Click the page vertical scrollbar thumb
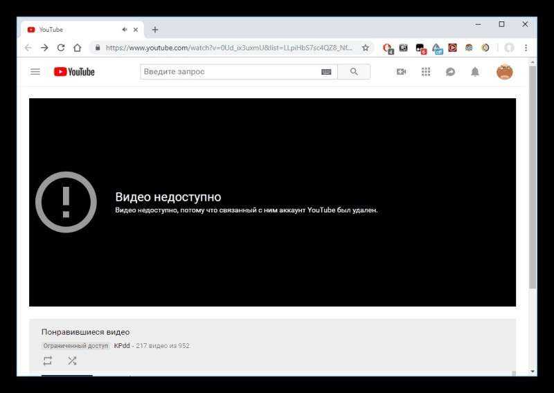The image size is (554, 393). 533,176
